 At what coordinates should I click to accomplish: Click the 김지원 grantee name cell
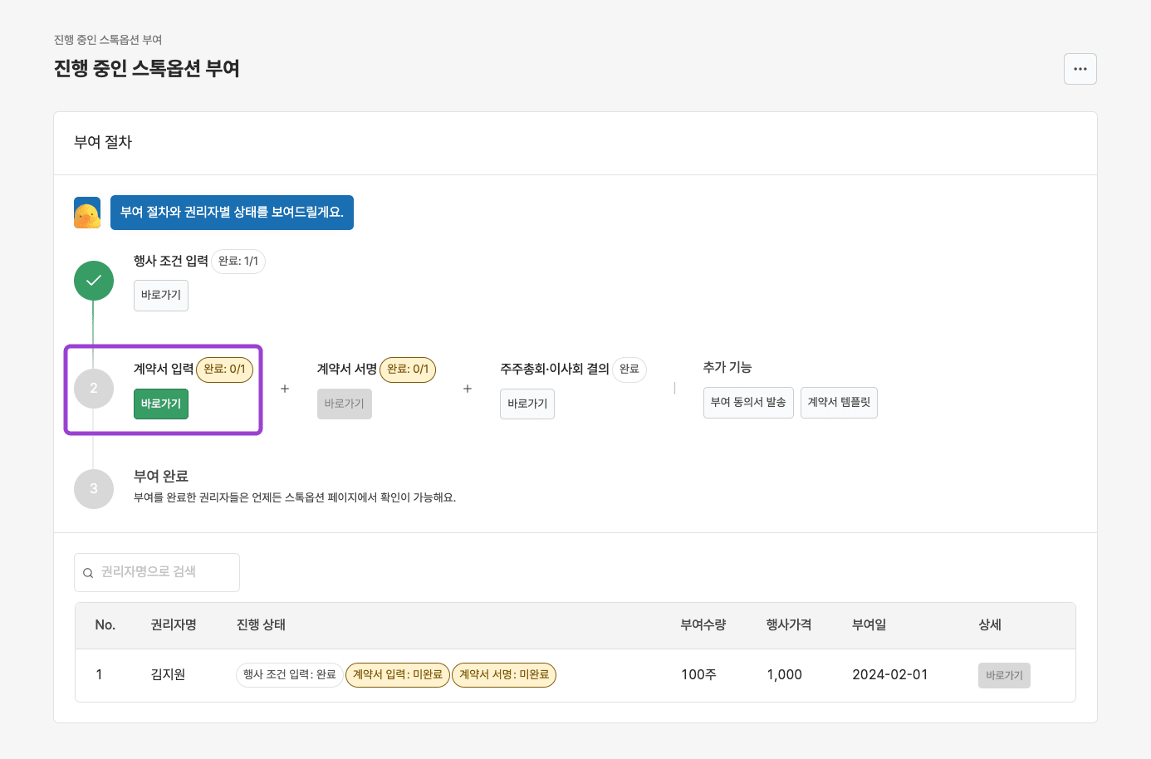[x=168, y=675]
